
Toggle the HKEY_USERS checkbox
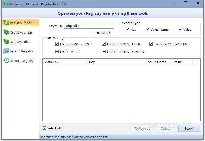(57, 52)
